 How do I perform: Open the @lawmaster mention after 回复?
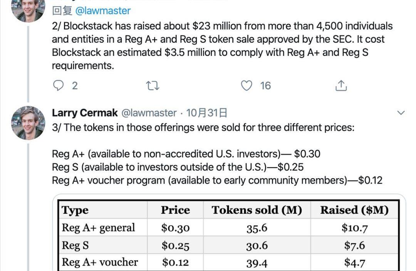[103, 11]
